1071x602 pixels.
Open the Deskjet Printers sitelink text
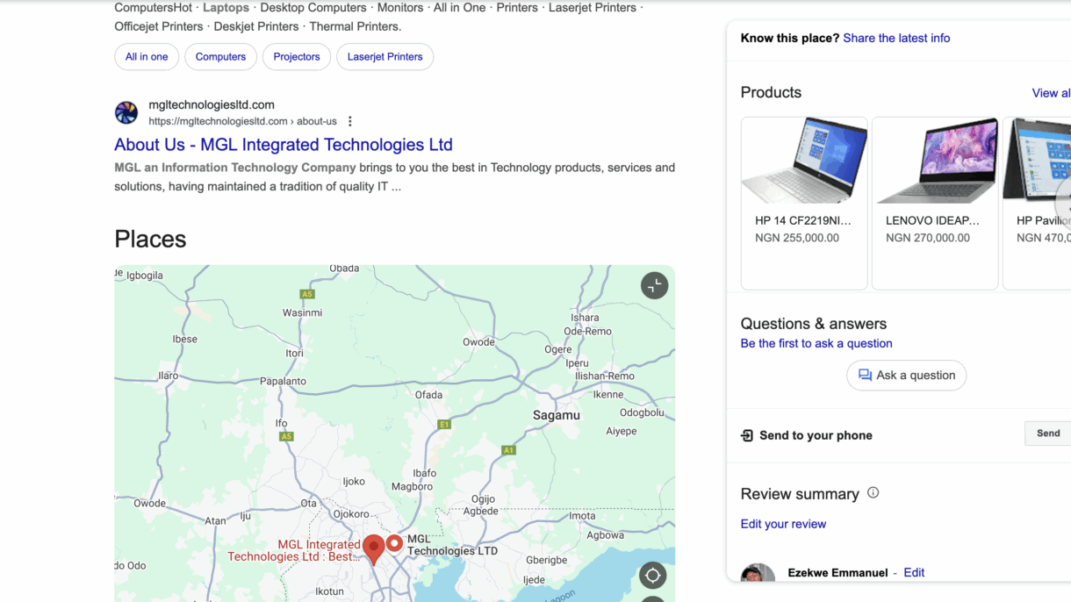(256, 26)
